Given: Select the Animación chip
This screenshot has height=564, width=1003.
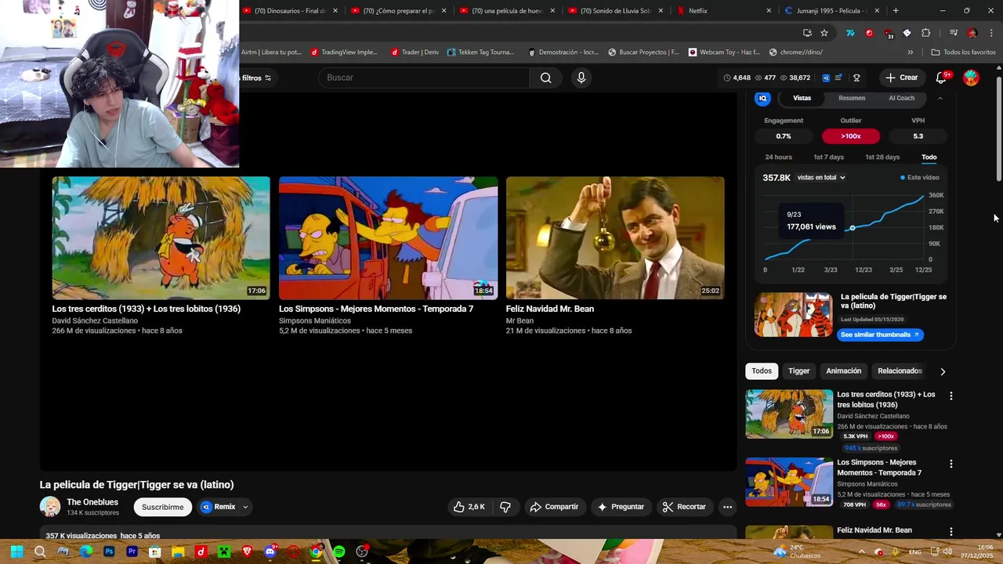Looking at the screenshot, I should pos(843,371).
